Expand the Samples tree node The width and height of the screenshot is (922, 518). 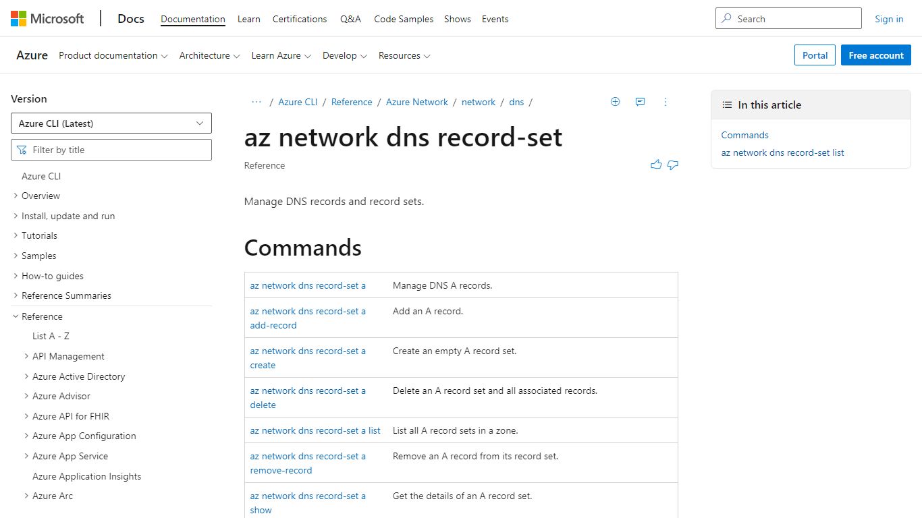pos(16,256)
